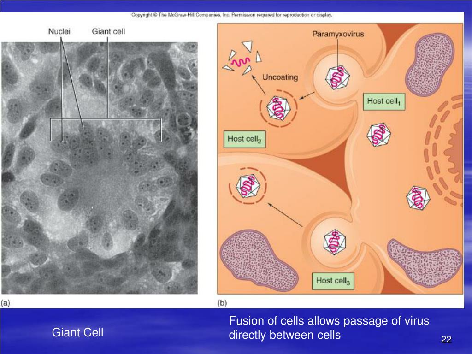Click the virus particle under the Paramyxovirus label
This screenshot has width=472, height=354.
coord(337,78)
